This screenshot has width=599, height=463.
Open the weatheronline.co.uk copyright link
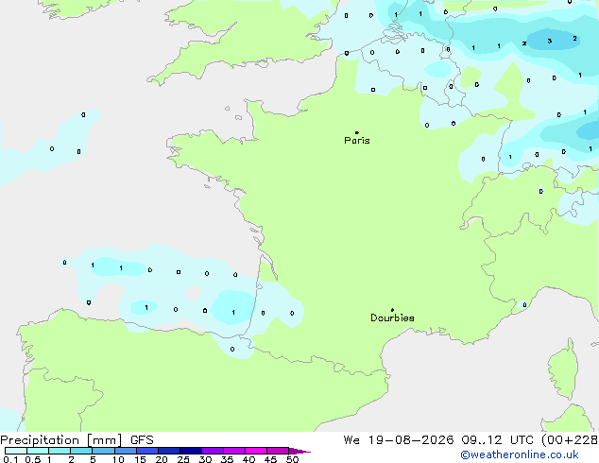click(x=519, y=454)
